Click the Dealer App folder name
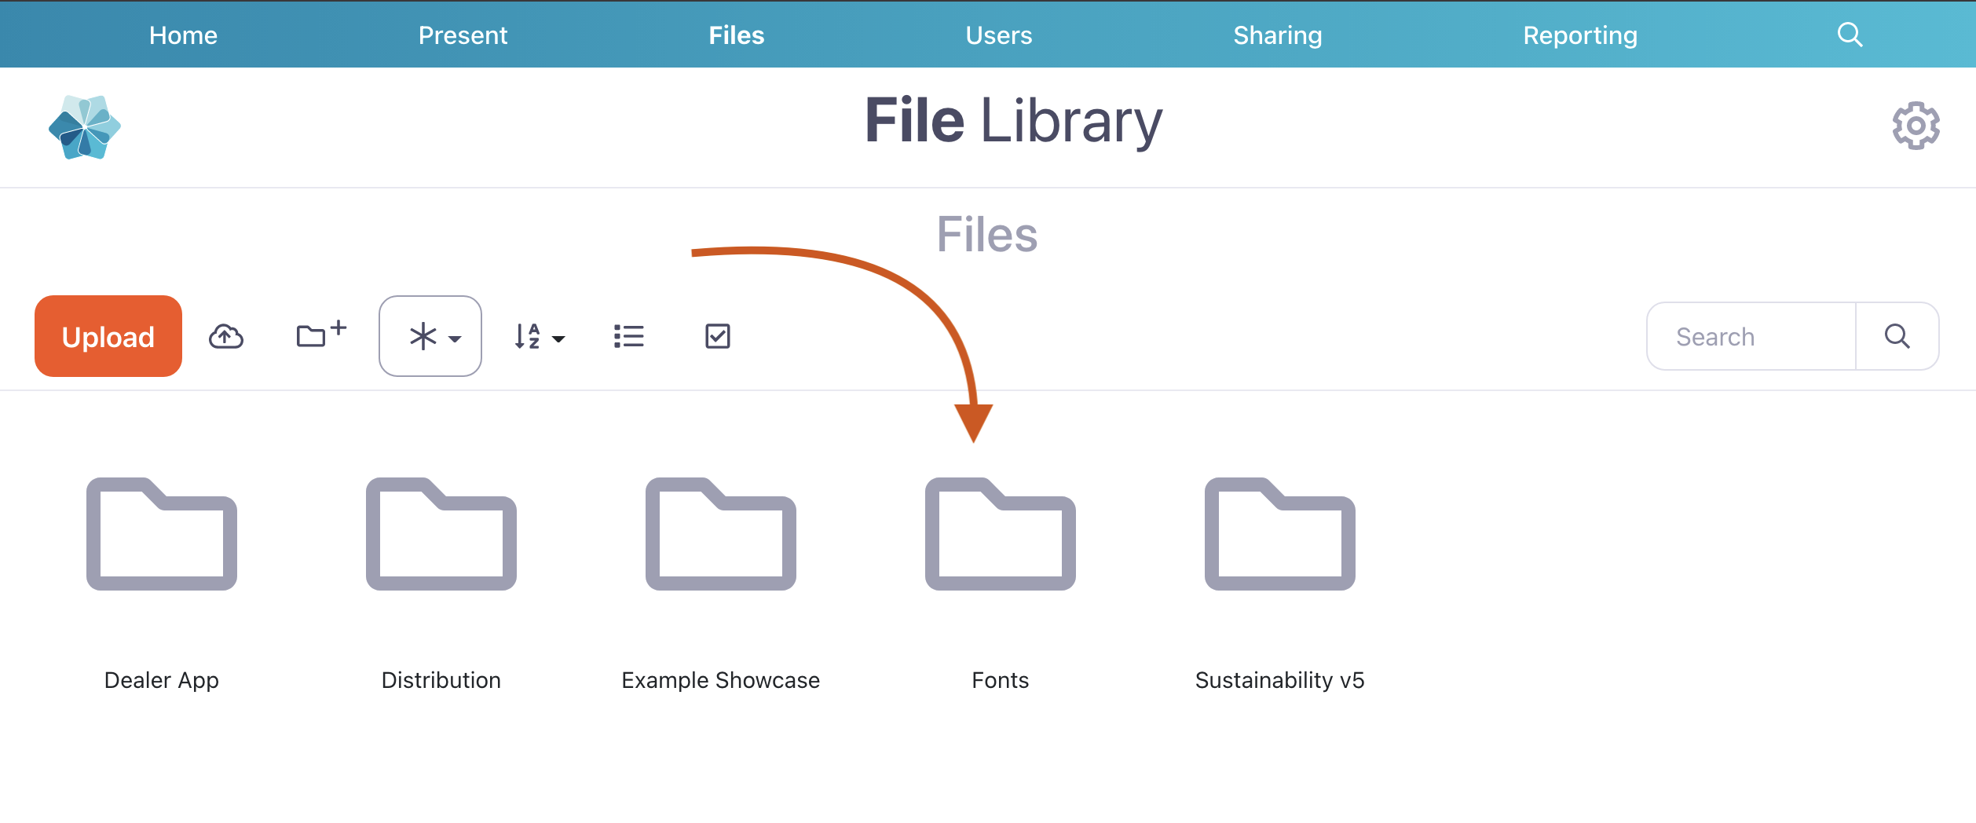Screen dimensions: 1976x823 pyautogui.click(x=162, y=680)
